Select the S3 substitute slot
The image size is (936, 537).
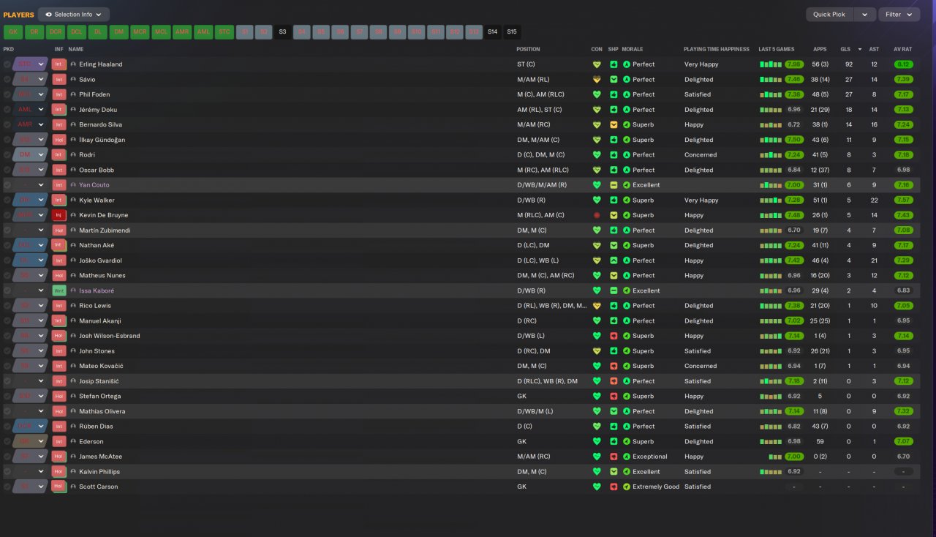tap(282, 32)
